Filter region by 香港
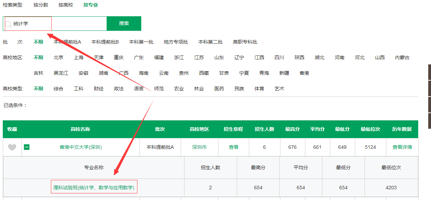The image size is (431, 200). pyautogui.click(x=304, y=73)
